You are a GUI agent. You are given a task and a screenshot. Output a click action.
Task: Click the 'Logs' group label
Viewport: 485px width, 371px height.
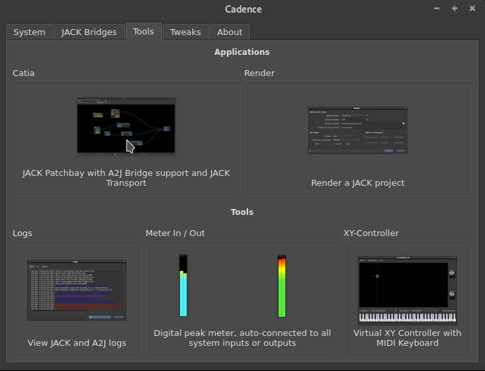click(x=22, y=233)
